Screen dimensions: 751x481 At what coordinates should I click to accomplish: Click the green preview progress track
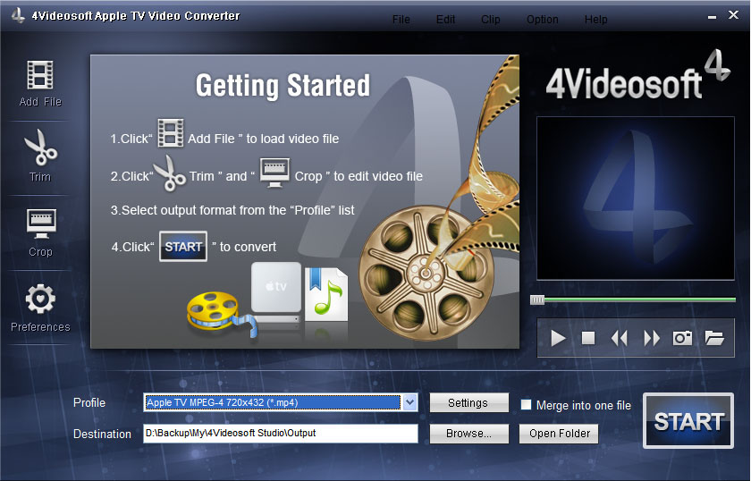(640, 300)
